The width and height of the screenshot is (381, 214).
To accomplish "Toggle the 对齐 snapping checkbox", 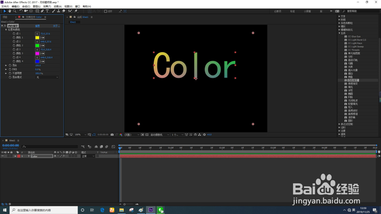I will pyautogui.click(x=106, y=11).
